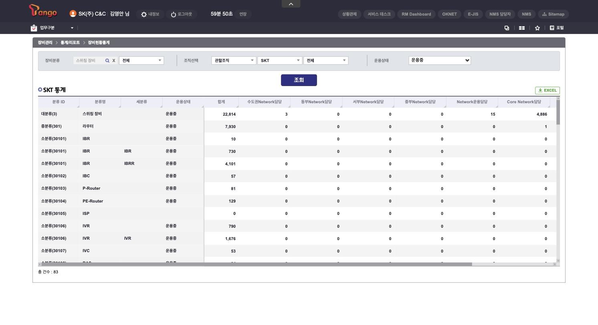Click the 로그아웃 power button
Screen dimensions: 598x325
181,14
